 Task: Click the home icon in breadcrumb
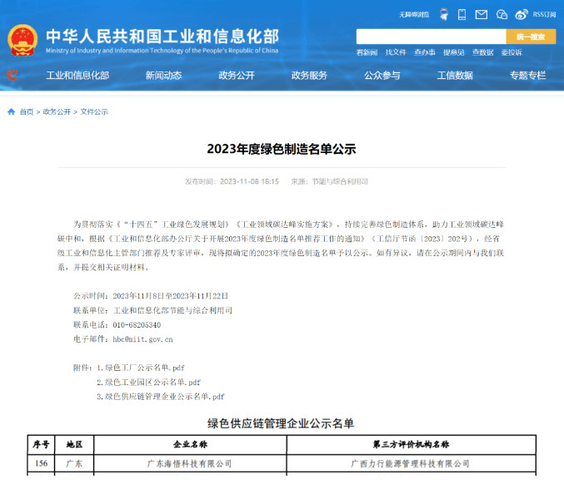(11, 111)
